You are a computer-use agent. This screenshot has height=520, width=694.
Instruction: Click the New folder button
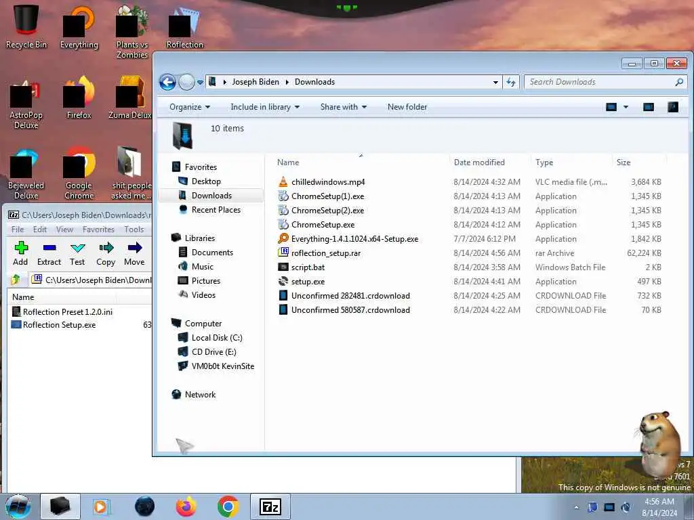pos(407,107)
